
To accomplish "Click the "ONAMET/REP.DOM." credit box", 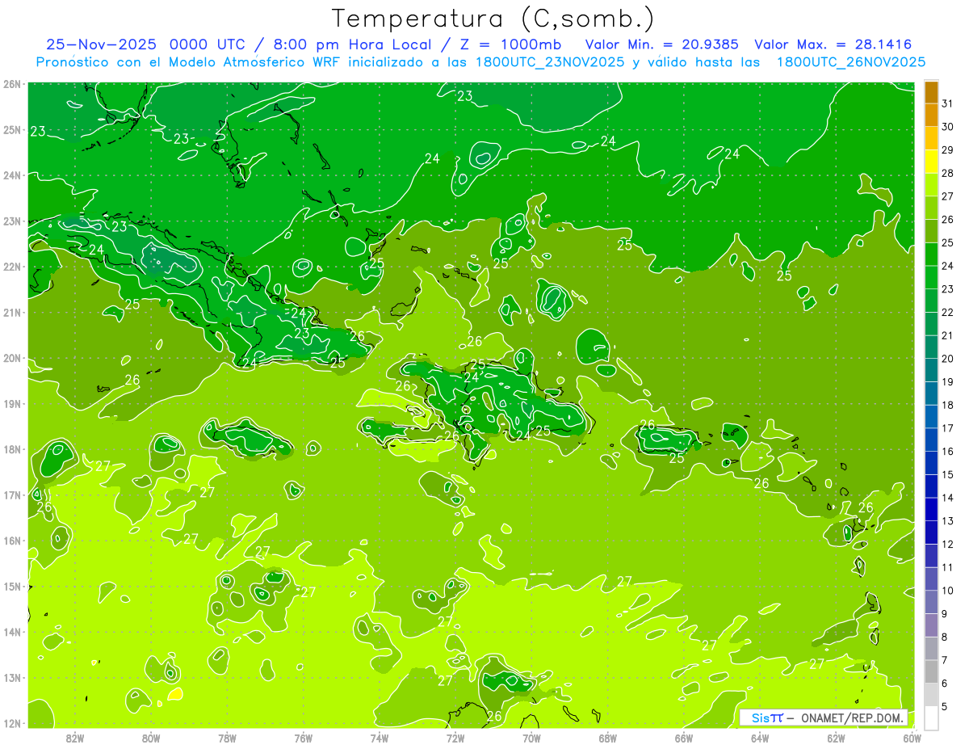I will click(823, 717).
